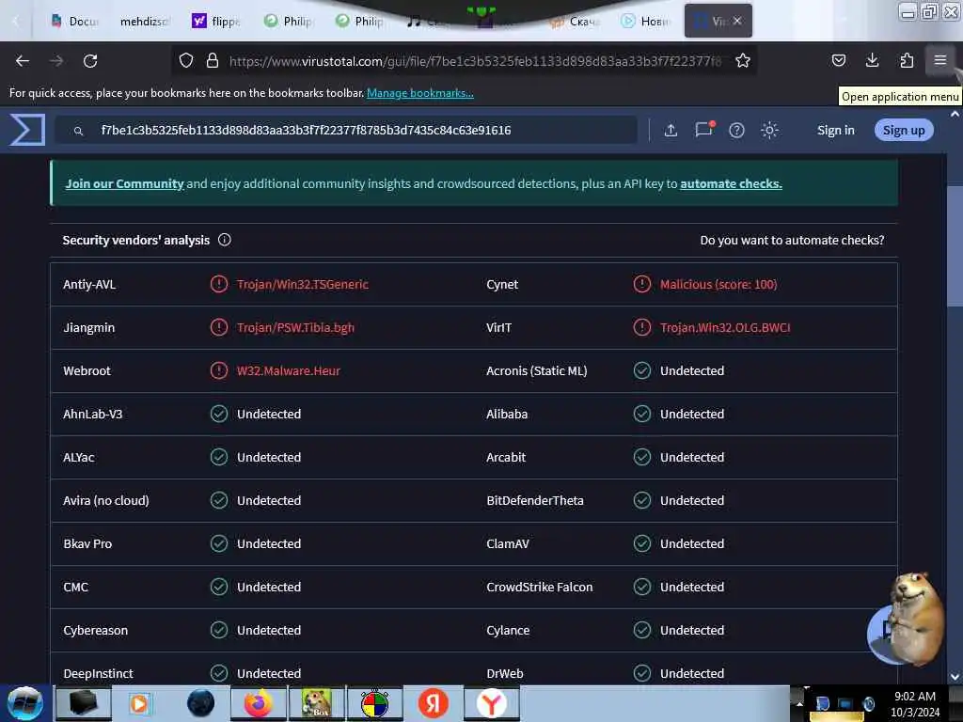Switch to the Docu tab
The width and height of the screenshot is (963, 722).
tap(75, 22)
